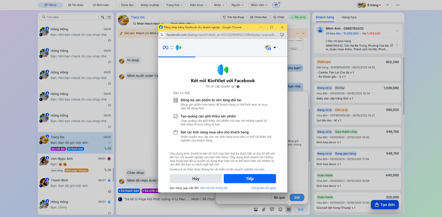Click the grid apps icon in composer

click(289, 210)
